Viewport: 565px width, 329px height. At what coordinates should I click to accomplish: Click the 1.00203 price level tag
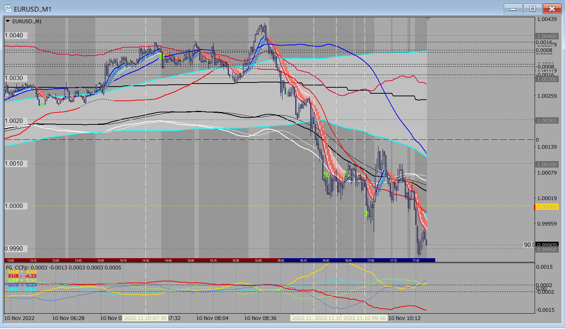click(x=547, y=121)
